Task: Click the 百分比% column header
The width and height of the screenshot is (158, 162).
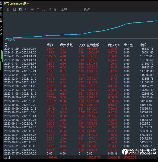Action: (x=114, y=45)
